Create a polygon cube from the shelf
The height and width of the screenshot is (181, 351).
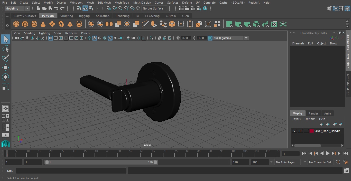[x=25, y=24]
